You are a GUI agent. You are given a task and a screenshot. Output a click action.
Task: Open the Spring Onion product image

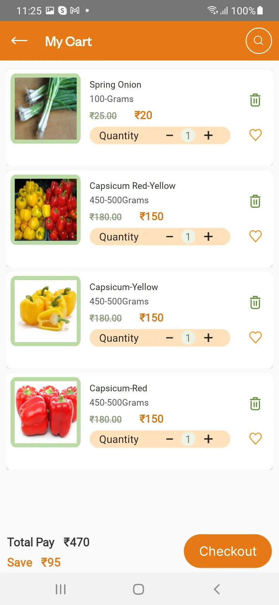point(46,109)
